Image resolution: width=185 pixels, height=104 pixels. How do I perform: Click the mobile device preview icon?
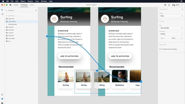(x=169, y=5)
